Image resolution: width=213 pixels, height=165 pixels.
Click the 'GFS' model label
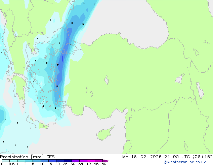(x=50, y=157)
